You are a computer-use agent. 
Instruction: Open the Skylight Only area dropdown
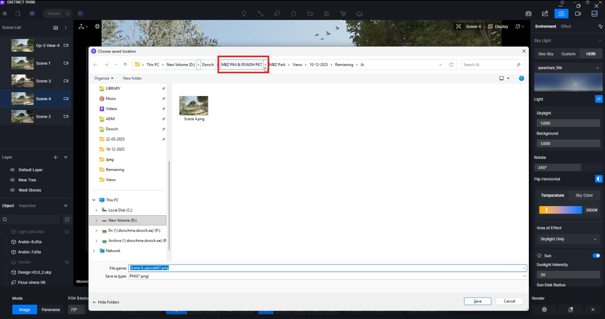(x=568, y=239)
